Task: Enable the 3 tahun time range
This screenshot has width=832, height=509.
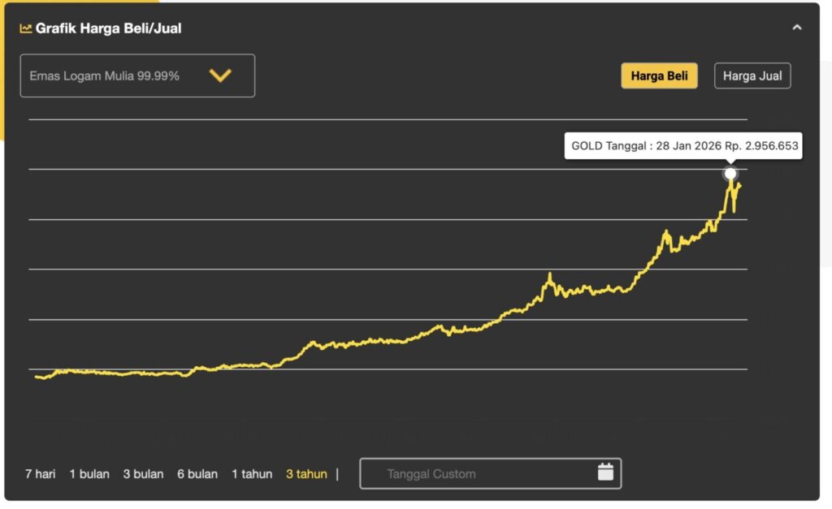Action: coord(305,474)
